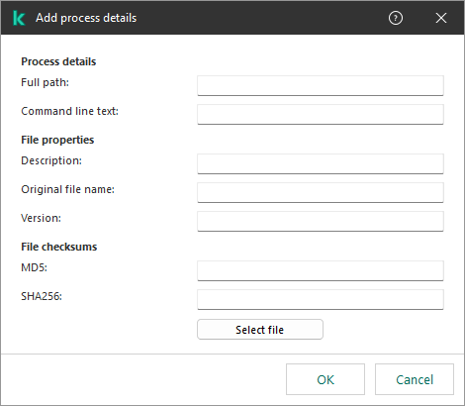Confirm with the OK button
Image resolution: width=465 pixels, height=406 pixels.
(325, 379)
